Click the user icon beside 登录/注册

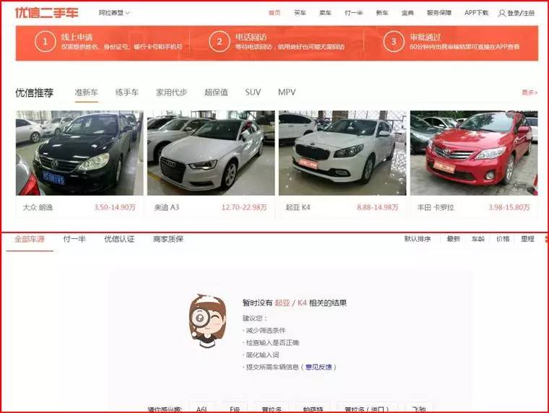point(502,13)
